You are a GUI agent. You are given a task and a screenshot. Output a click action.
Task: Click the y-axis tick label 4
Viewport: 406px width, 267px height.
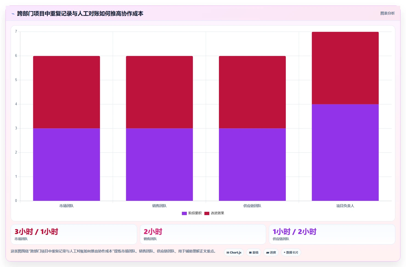pos(16,104)
